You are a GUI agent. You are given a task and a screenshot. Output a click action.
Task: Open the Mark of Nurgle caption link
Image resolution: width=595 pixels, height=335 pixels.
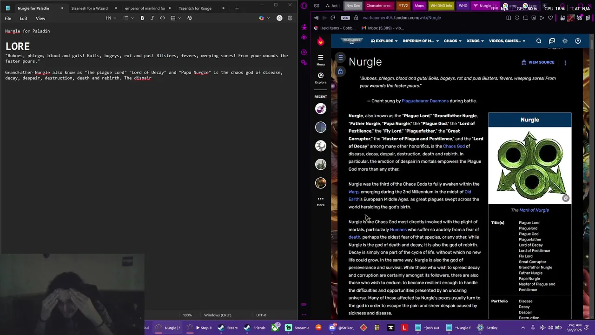click(534, 210)
